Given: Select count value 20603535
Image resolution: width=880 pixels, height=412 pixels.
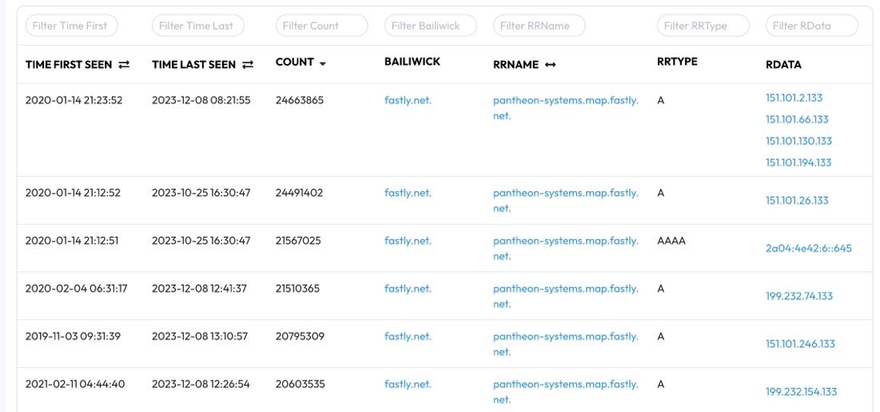Looking at the screenshot, I should point(300,384).
